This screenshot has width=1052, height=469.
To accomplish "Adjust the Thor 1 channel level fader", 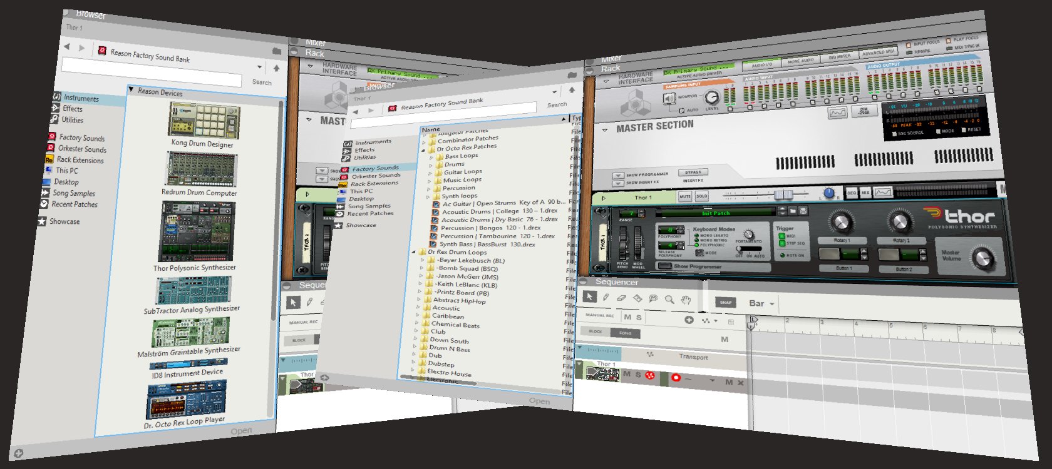I will click(x=782, y=194).
